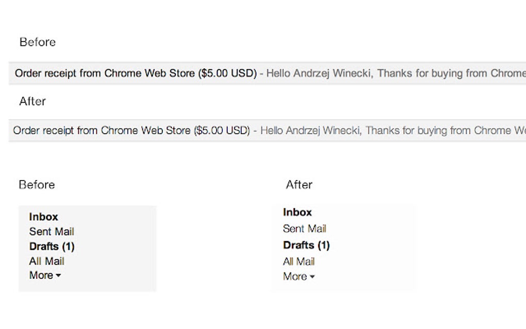Open Sent Mail in the Before sidebar
Screen dimensions: 526x329
51,232
